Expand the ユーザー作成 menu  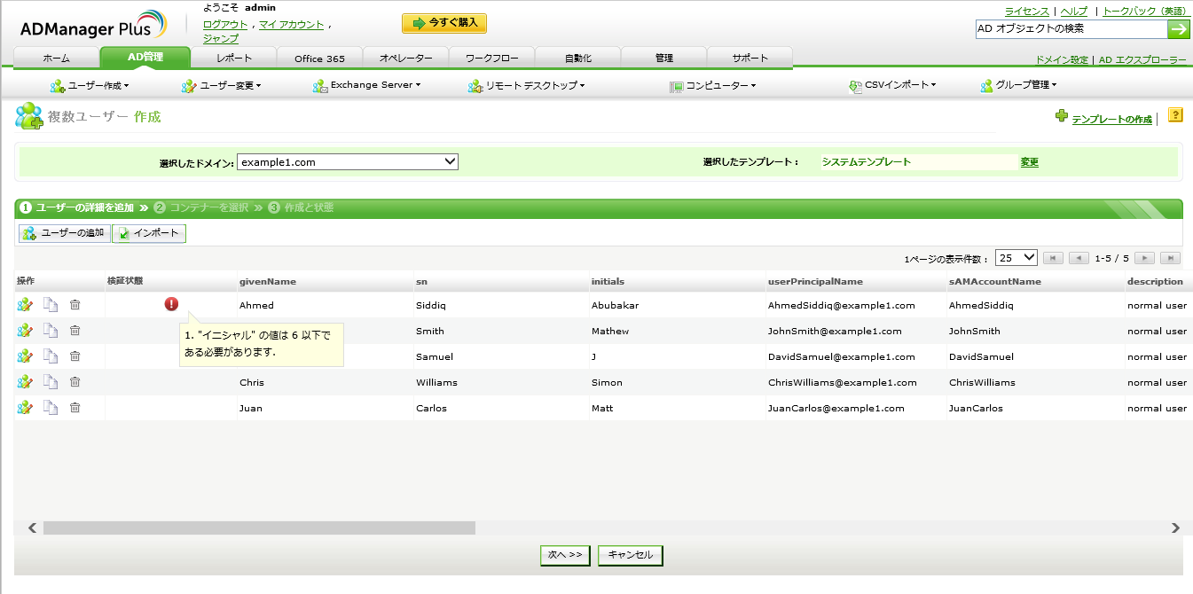pyautogui.click(x=90, y=86)
